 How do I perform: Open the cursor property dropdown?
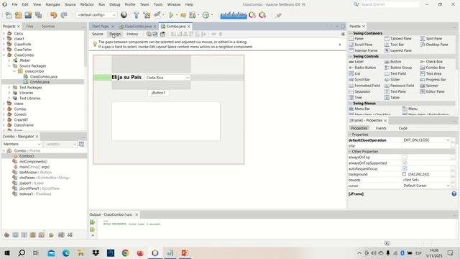coord(448,186)
